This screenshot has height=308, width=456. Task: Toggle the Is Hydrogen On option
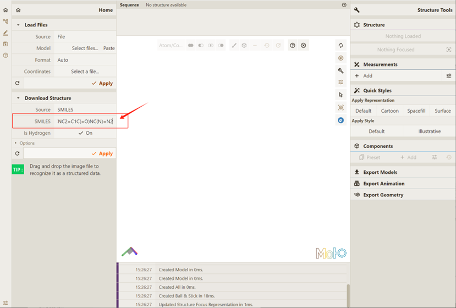(85, 133)
